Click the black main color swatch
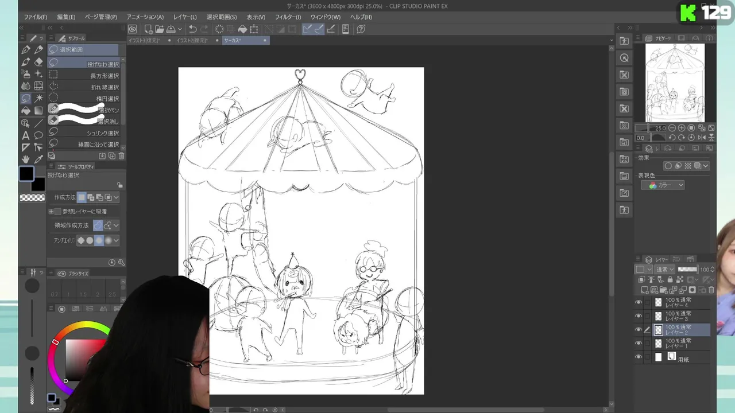735x413 pixels. [x=26, y=174]
